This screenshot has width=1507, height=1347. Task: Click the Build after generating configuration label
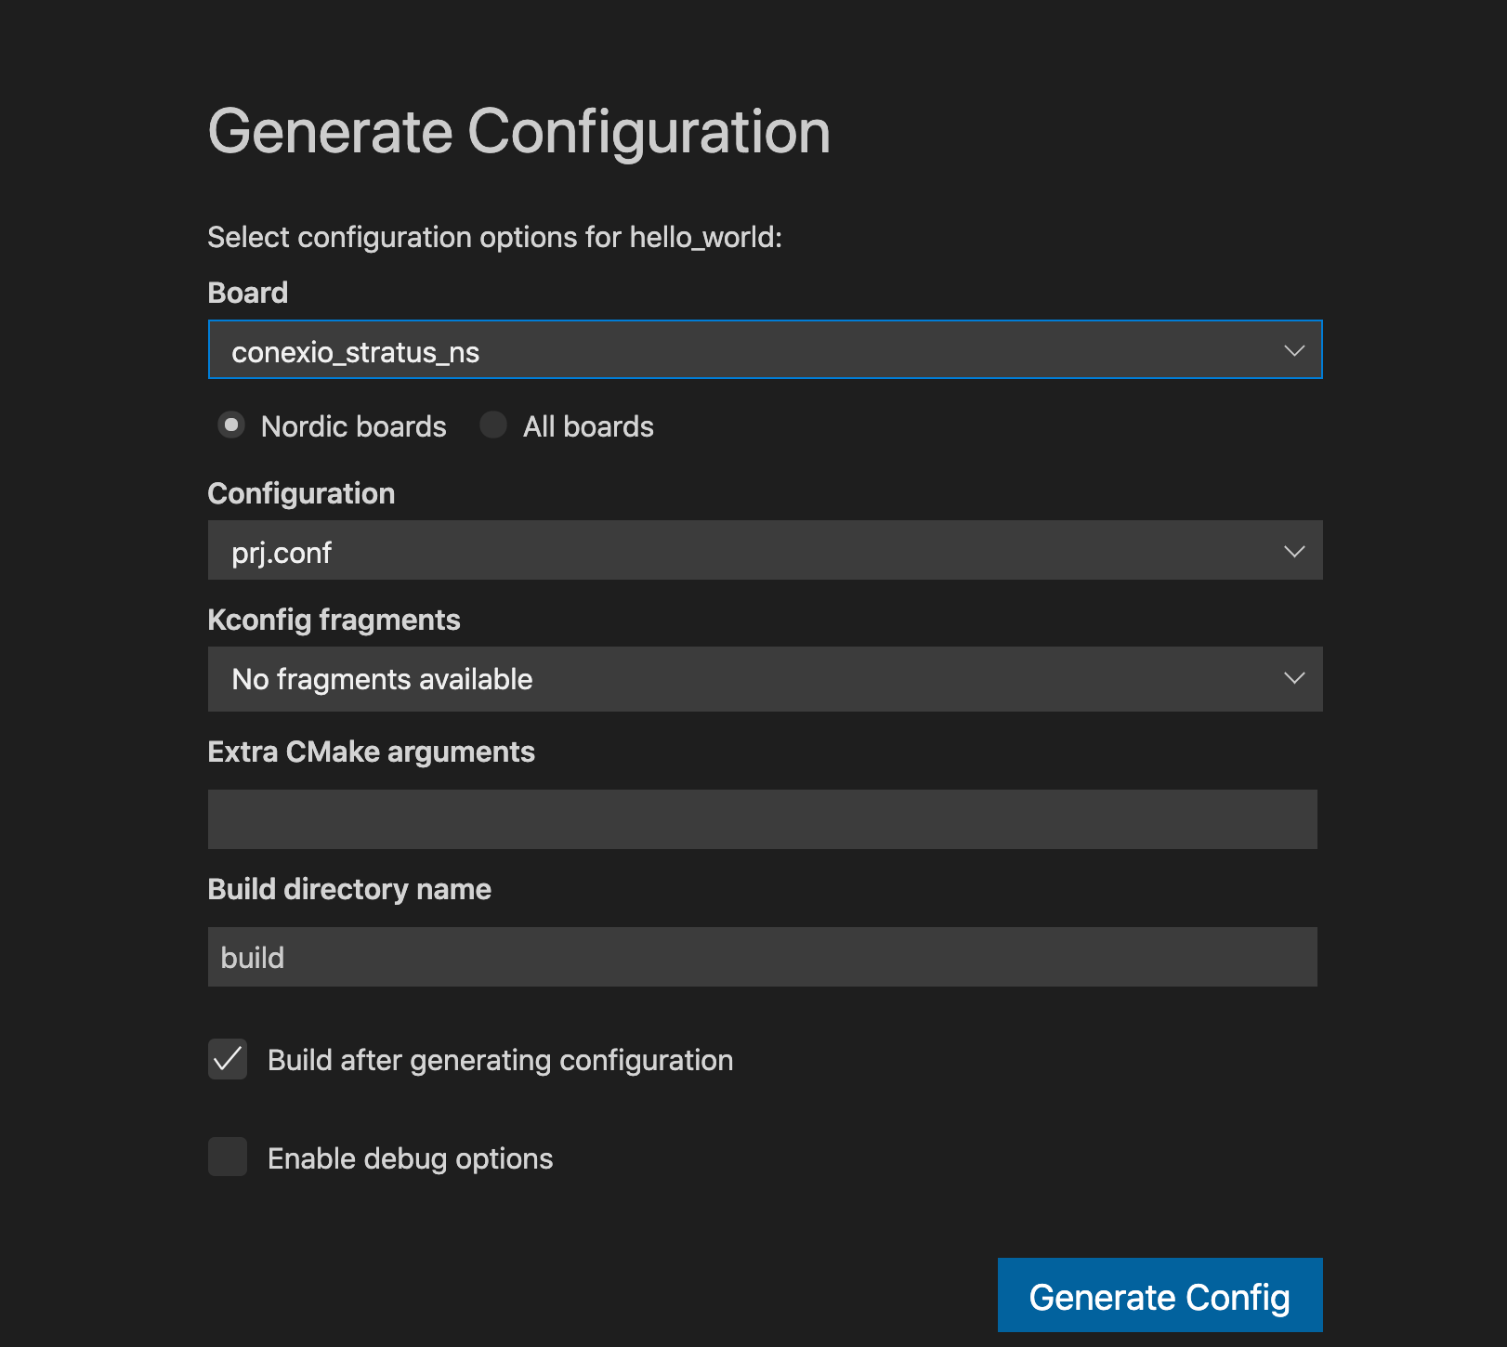499,1060
